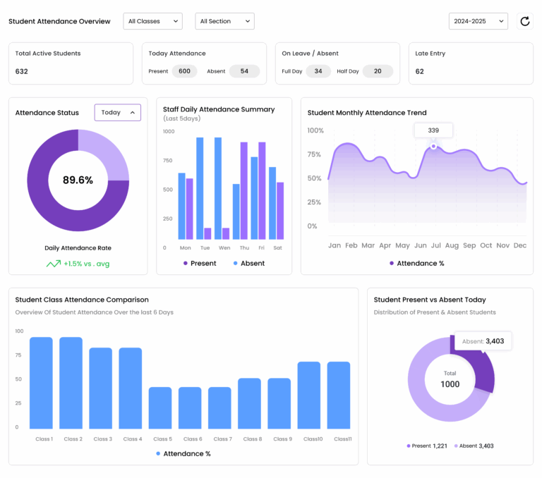Screen dimensions: 542x478
Task: Click the blue Absent legend dot
Action: point(235,263)
